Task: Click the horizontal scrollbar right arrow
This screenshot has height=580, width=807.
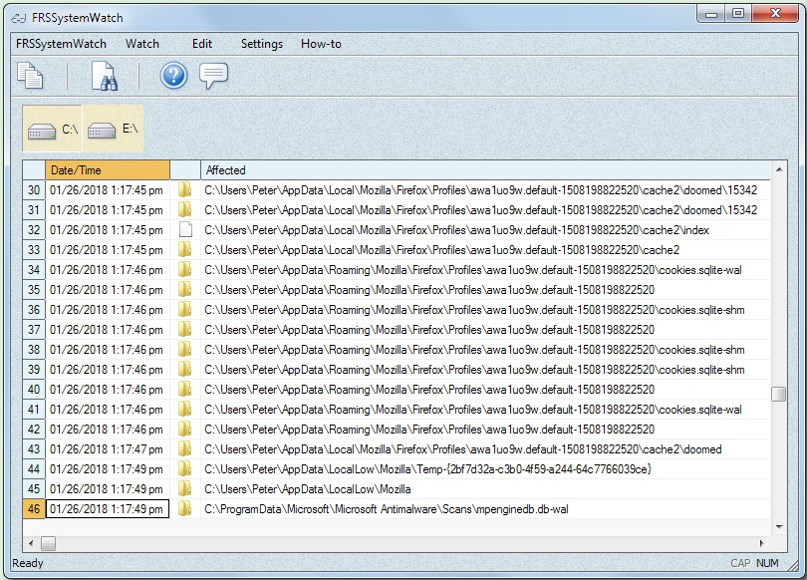Action: click(762, 543)
